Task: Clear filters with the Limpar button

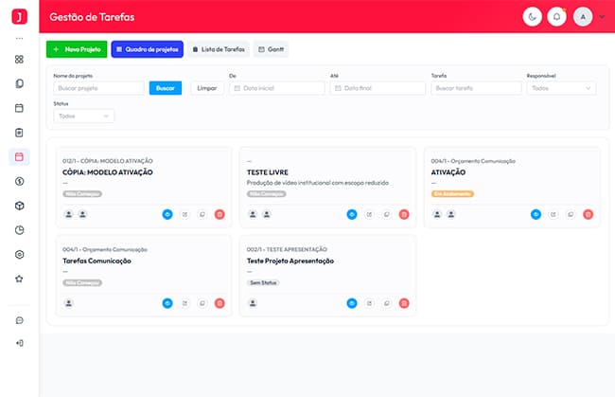Action: tap(206, 88)
